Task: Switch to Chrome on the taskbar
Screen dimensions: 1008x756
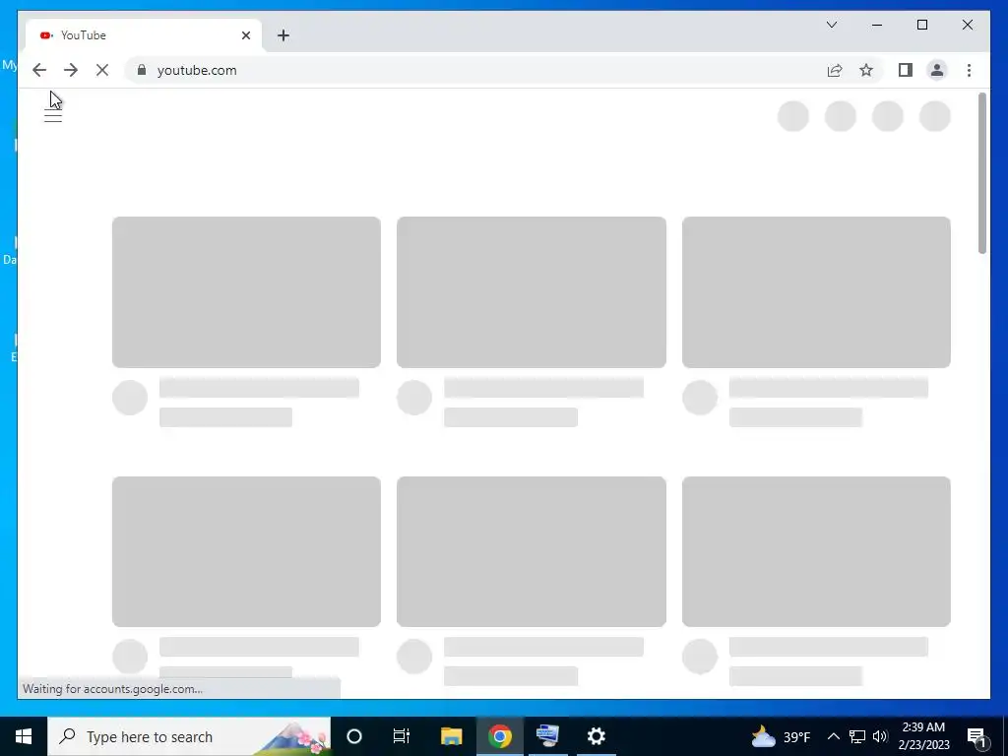Action: pos(499,736)
